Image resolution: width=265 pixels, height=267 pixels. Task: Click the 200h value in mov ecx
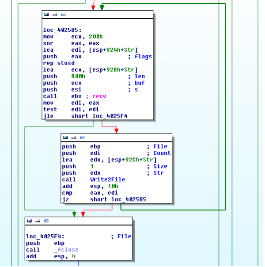pos(95,37)
